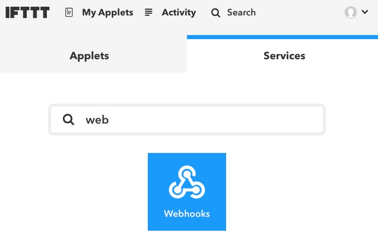Open Search from the top navigation
Viewport: 378px width, 240px height.
[x=242, y=12]
